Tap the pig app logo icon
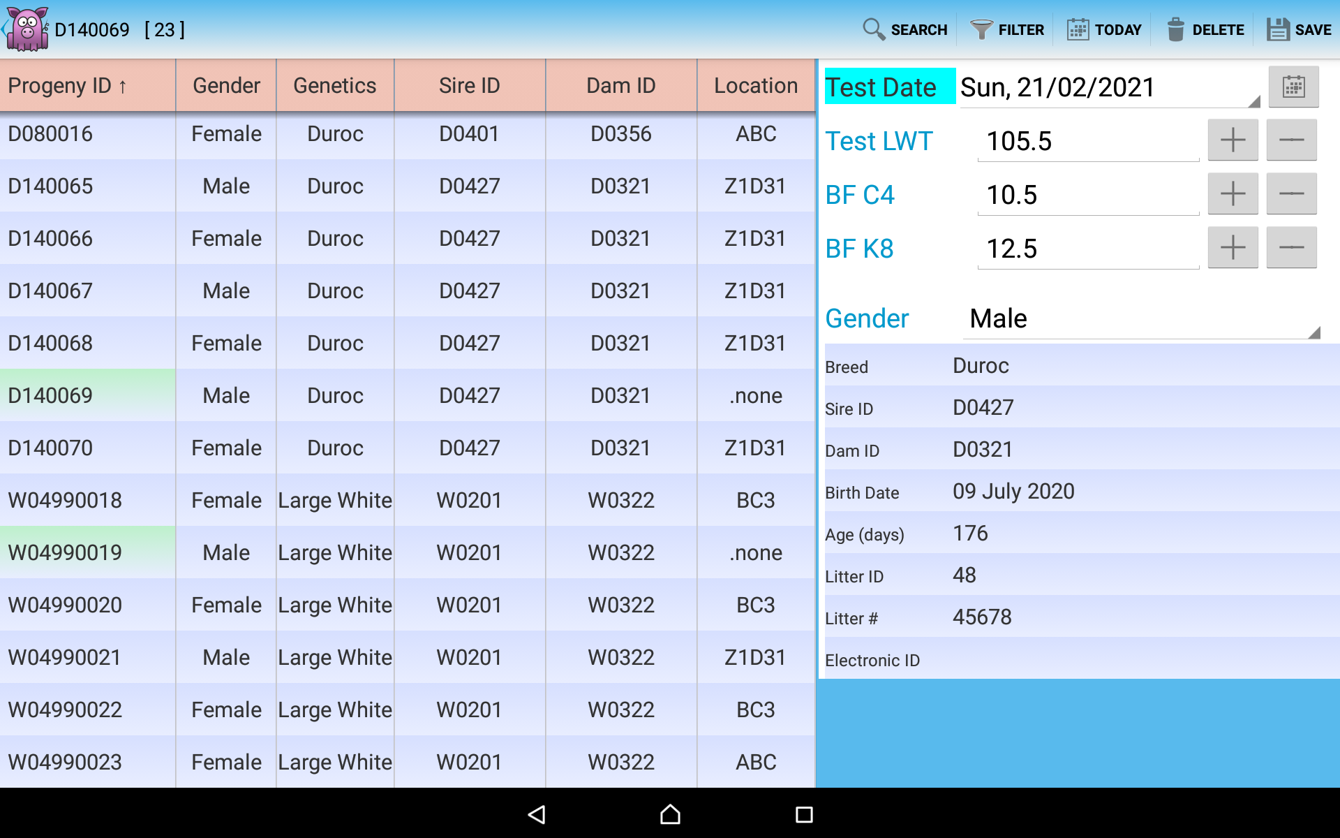This screenshot has height=838, width=1340. [28, 29]
